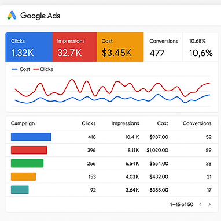Click the 396 clicks cell

point(91,150)
